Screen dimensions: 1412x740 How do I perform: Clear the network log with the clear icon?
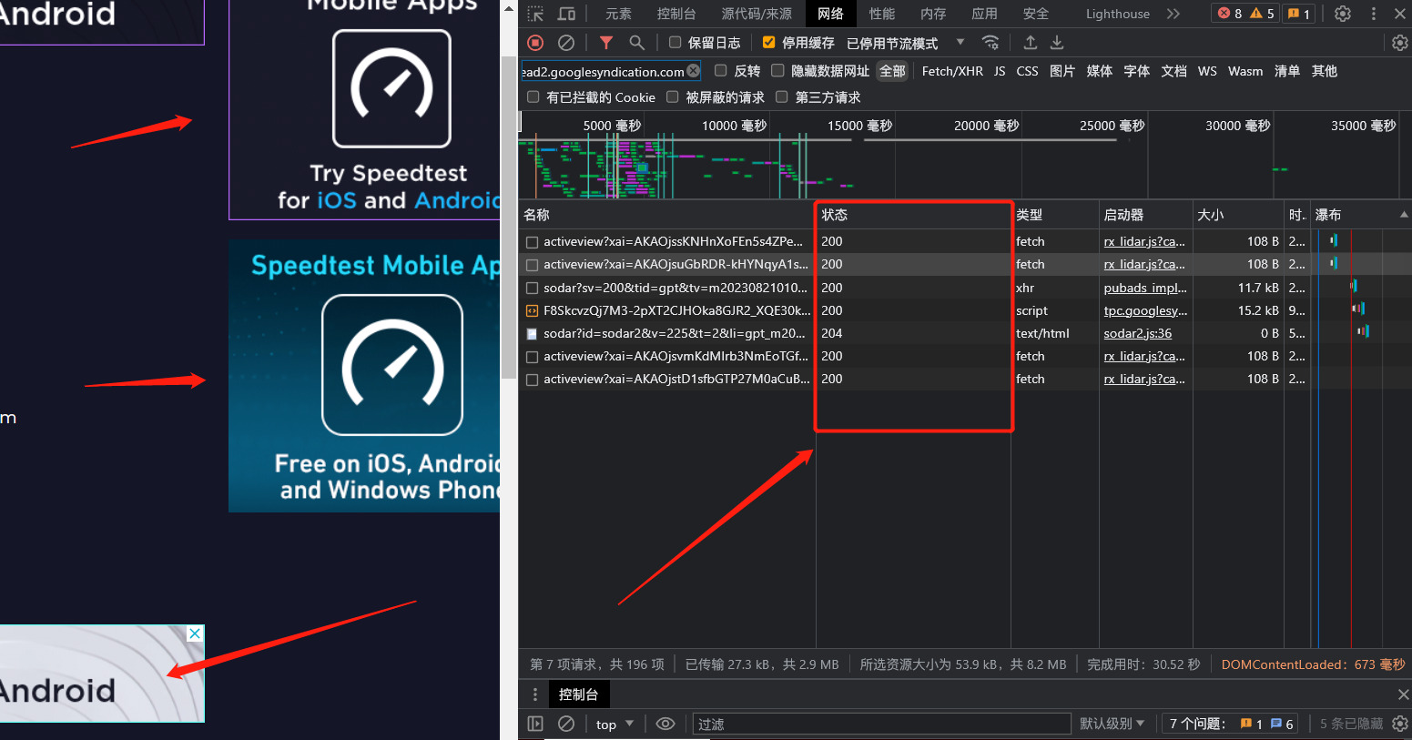click(566, 43)
